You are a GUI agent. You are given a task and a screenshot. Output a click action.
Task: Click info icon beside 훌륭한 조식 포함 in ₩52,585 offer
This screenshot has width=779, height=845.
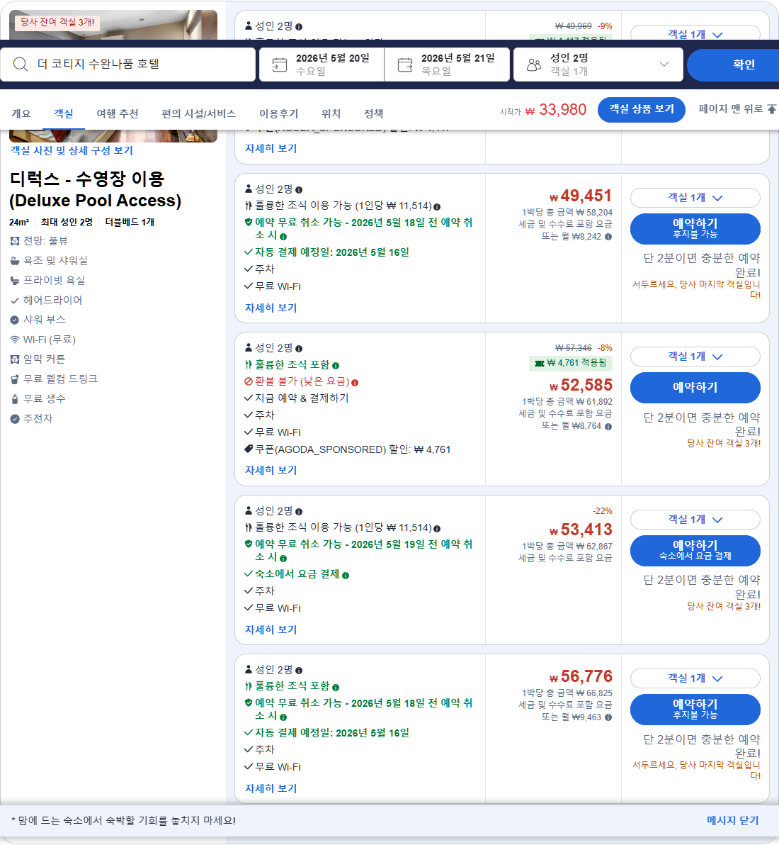pos(336,366)
